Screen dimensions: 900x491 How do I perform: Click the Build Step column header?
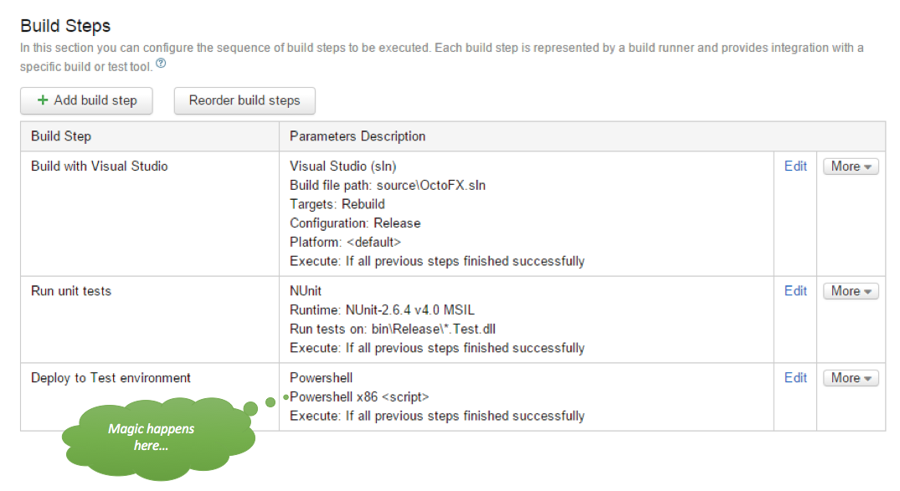click(61, 136)
